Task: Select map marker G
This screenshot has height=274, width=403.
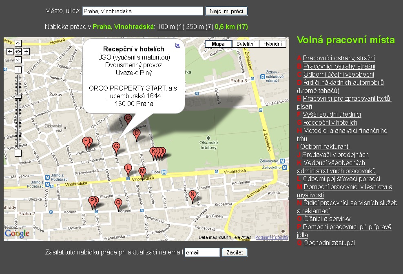Action: 116,148
